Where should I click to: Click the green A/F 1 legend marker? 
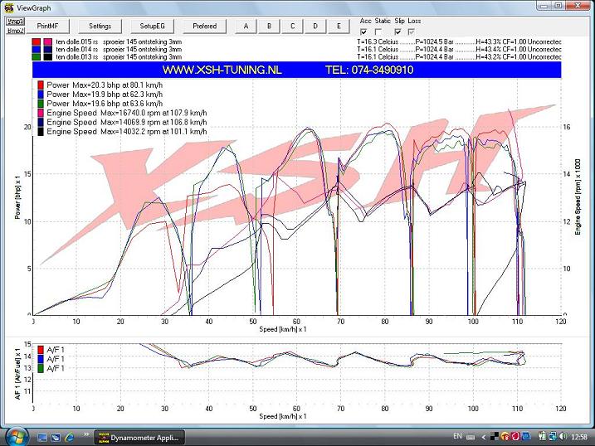click(41, 368)
